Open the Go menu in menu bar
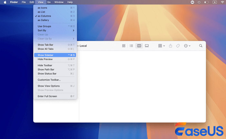This screenshot has width=226, height=139. 49,2
